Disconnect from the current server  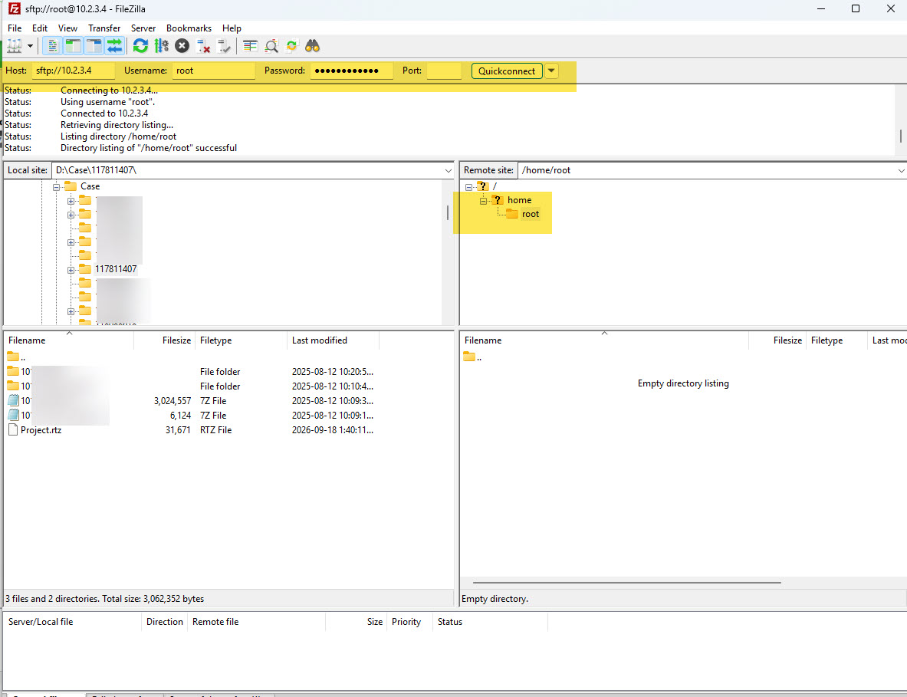(x=203, y=46)
